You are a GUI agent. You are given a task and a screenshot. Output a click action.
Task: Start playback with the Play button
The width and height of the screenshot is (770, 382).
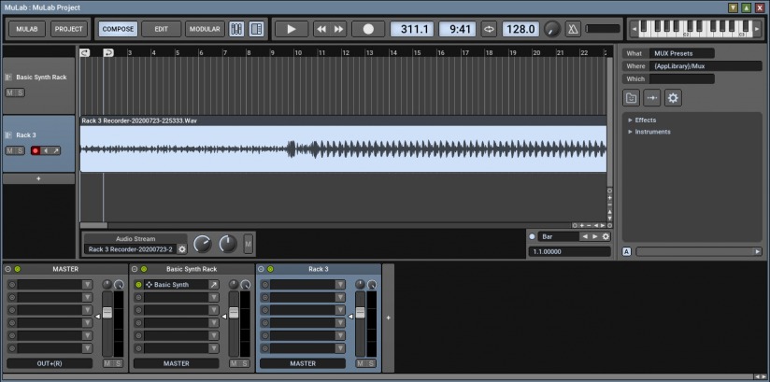[x=292, y=29]
